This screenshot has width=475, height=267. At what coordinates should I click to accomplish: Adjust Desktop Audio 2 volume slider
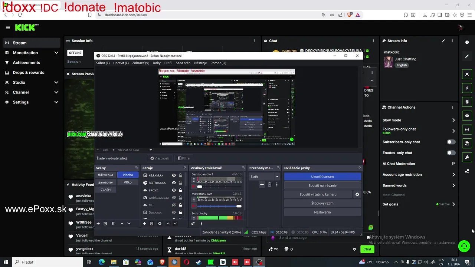219,187
